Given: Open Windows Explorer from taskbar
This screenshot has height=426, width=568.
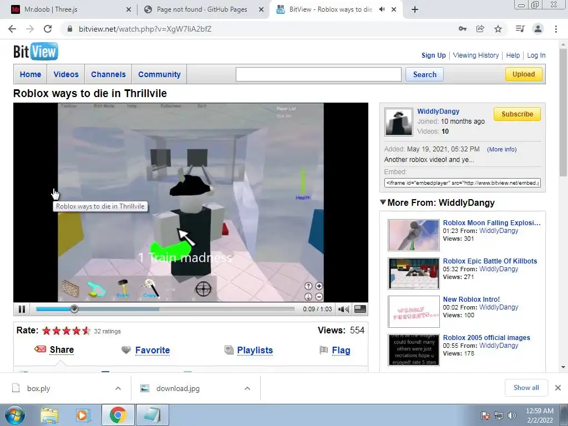Looking at the screenshot, I should 49,415.
